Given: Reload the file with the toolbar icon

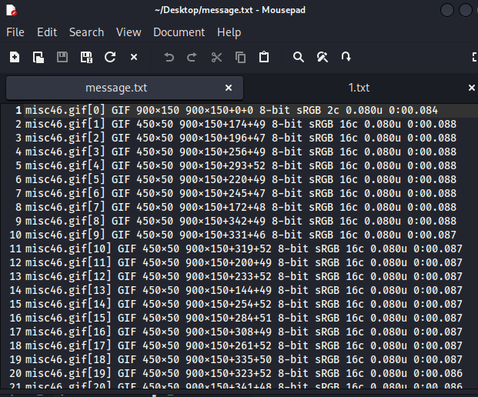Looking at the screenshot, I should 110,57.
